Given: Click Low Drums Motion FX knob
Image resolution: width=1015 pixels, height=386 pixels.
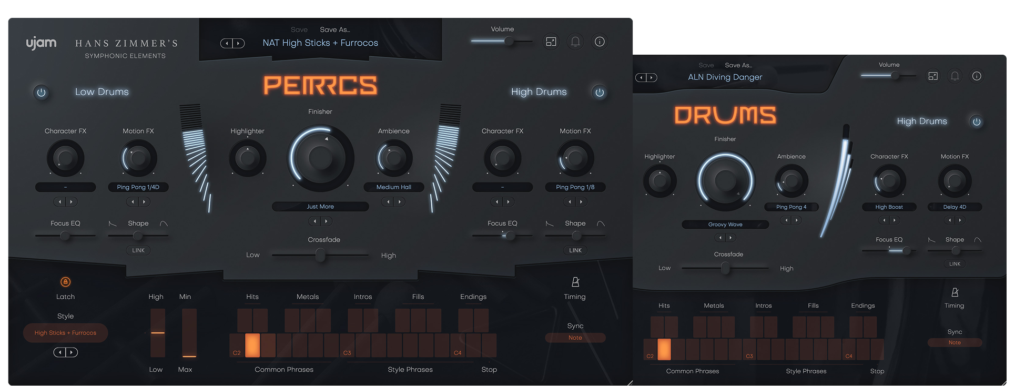Looking at the screenshot, I should [x=138, y=158].
